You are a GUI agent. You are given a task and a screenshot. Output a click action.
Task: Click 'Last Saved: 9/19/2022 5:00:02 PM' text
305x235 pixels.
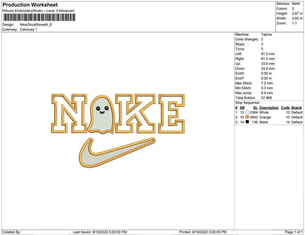pos(100,232)
